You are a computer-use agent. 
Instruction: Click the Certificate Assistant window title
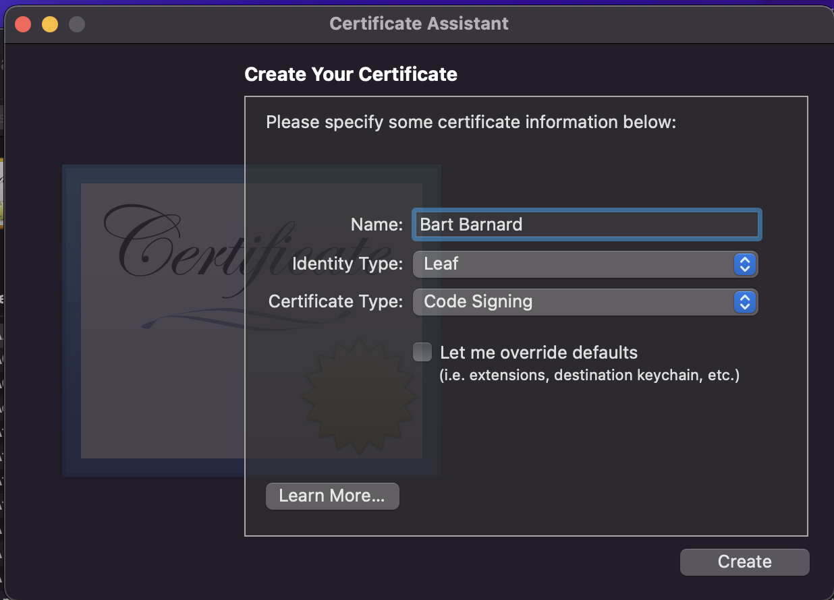[418, 24]
